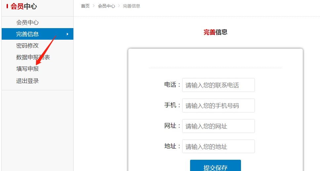Click the red bar icon beside sidebar title

(x=7, y=6)
